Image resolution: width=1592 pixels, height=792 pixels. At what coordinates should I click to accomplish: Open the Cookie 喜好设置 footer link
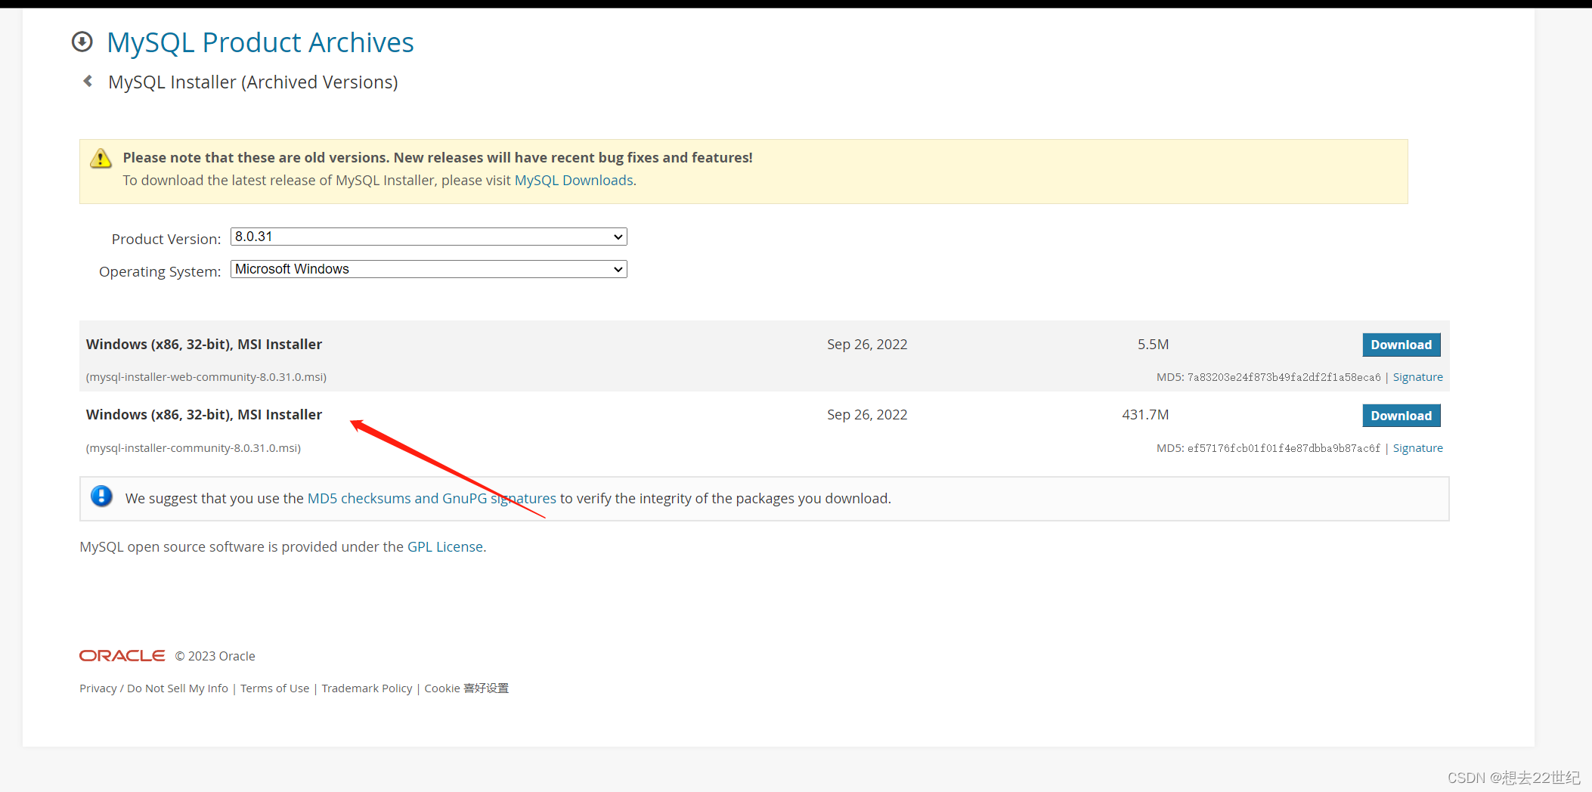(x=466, y=688)
